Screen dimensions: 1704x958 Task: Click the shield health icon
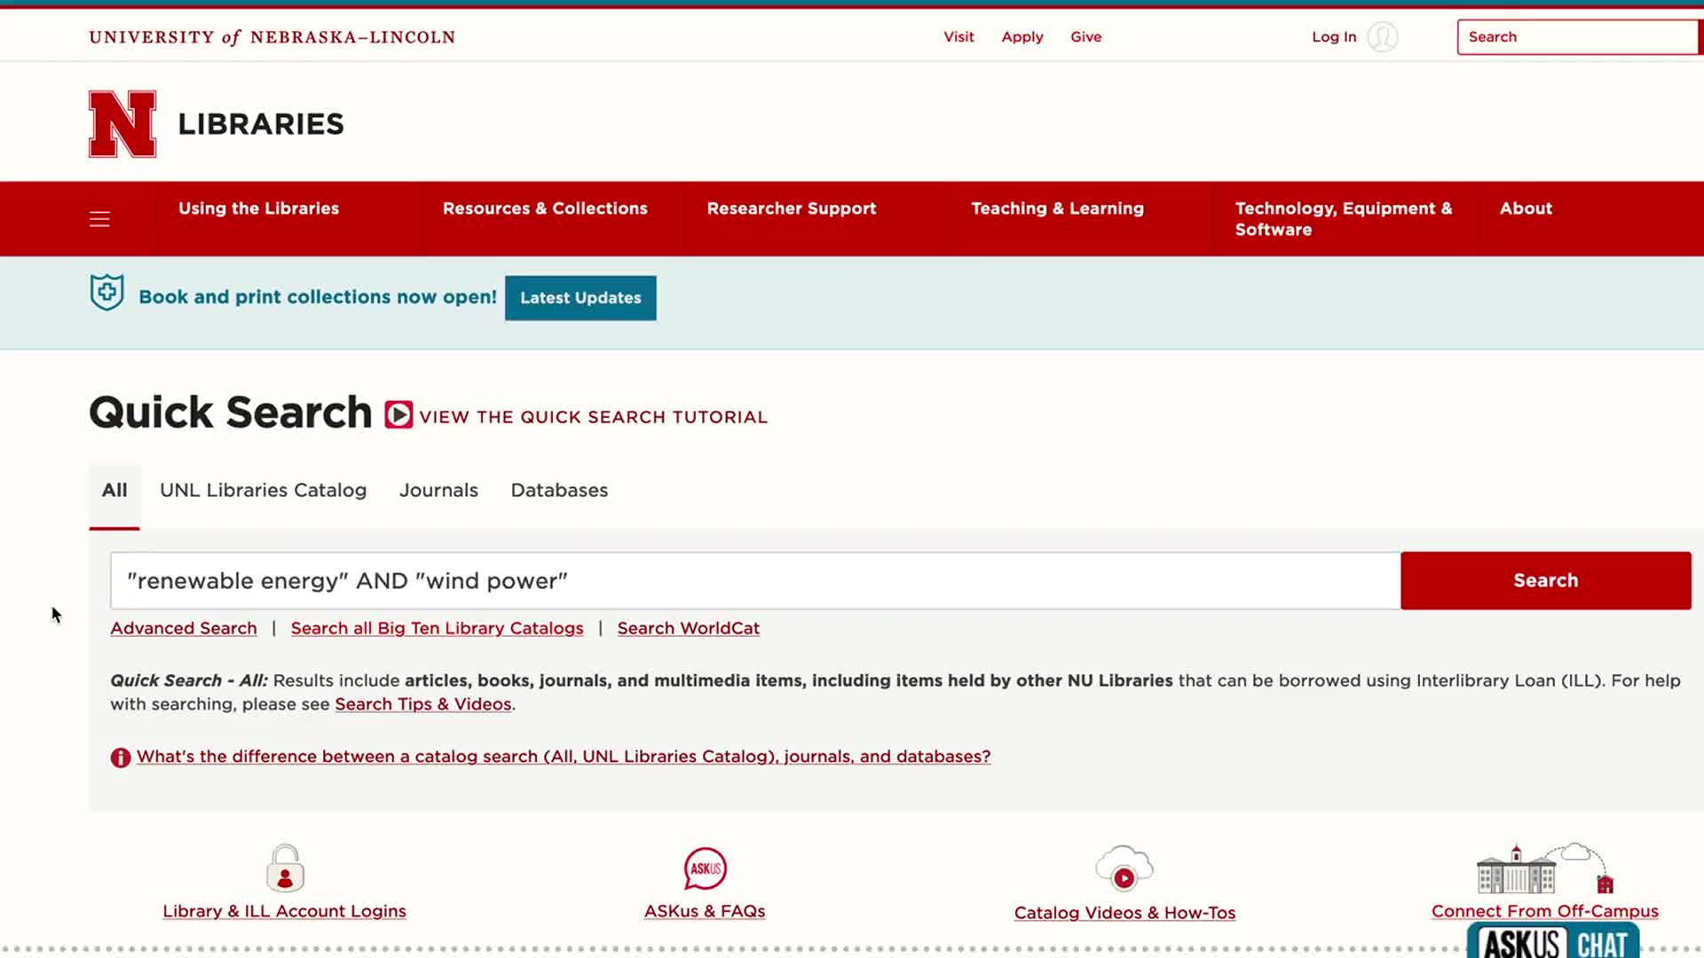[x=106, y=293]
